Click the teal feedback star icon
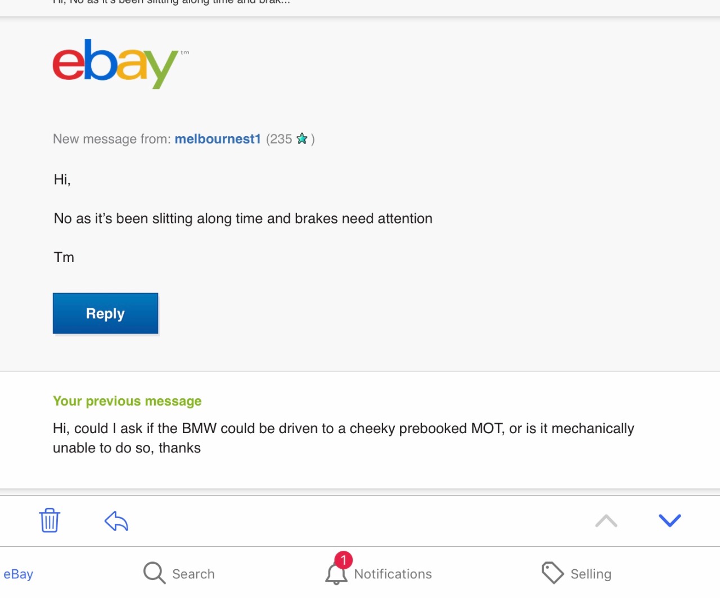 tap(302, 138)
